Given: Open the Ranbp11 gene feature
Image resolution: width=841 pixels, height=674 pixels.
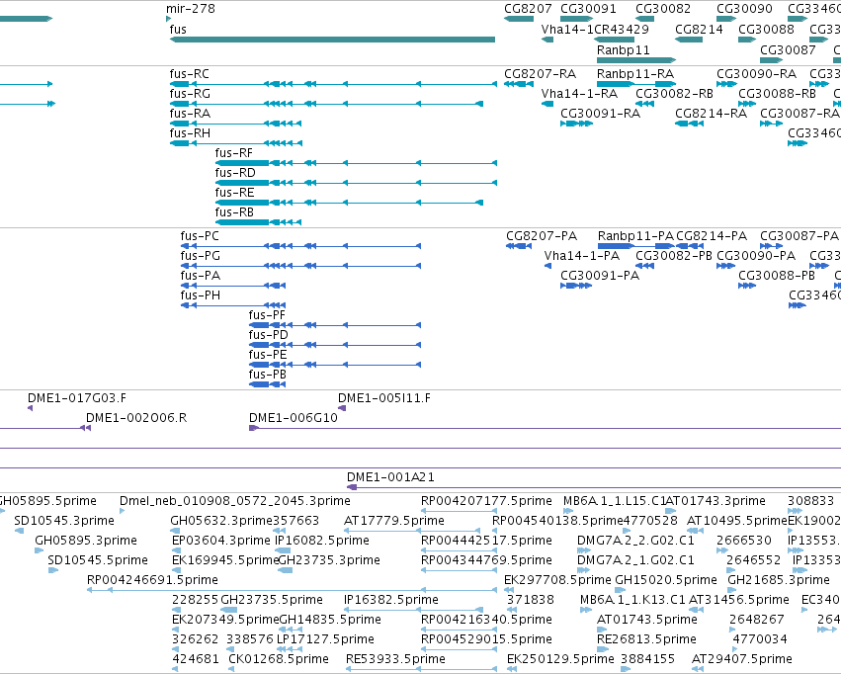Looking at the screenshot, I should point(636,60).
